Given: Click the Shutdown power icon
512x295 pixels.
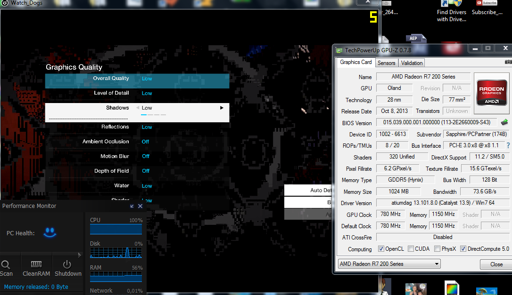Looking at the screenshot, I should [x=67, y=264].
